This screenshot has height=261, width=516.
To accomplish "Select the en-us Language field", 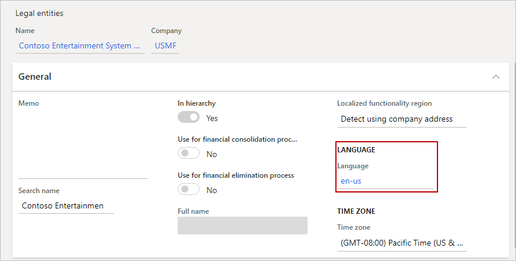I will (385, 181).
